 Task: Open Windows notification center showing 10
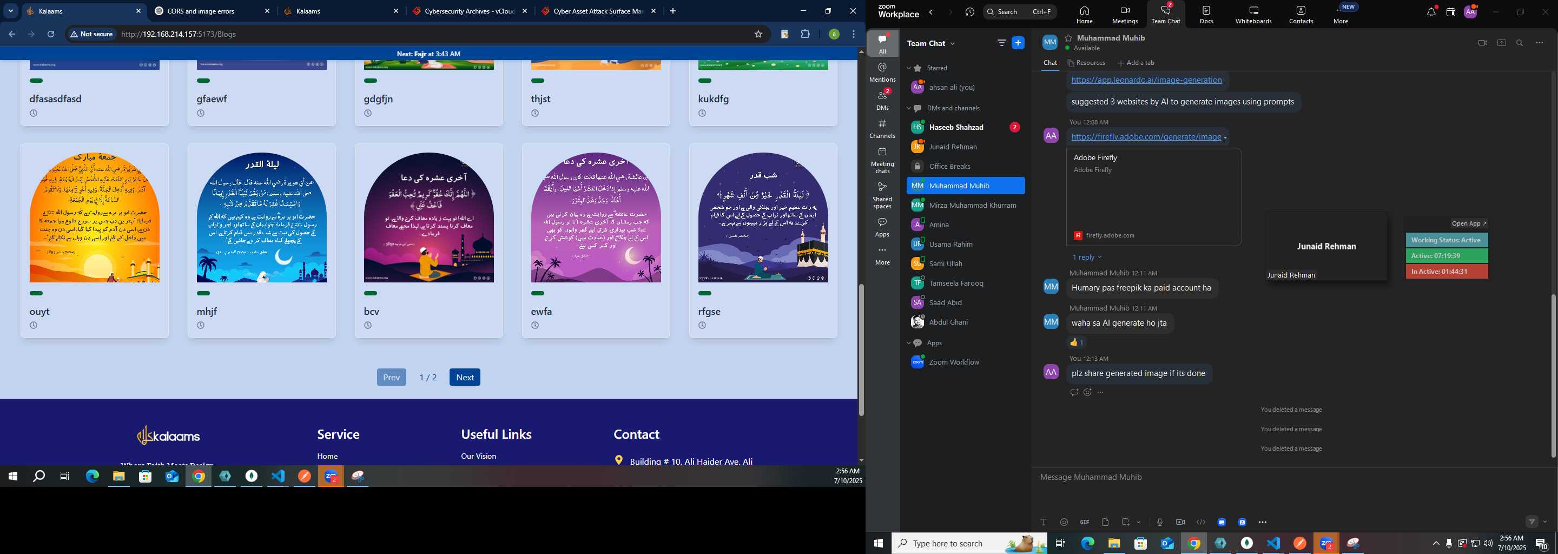pos(1542,543)
